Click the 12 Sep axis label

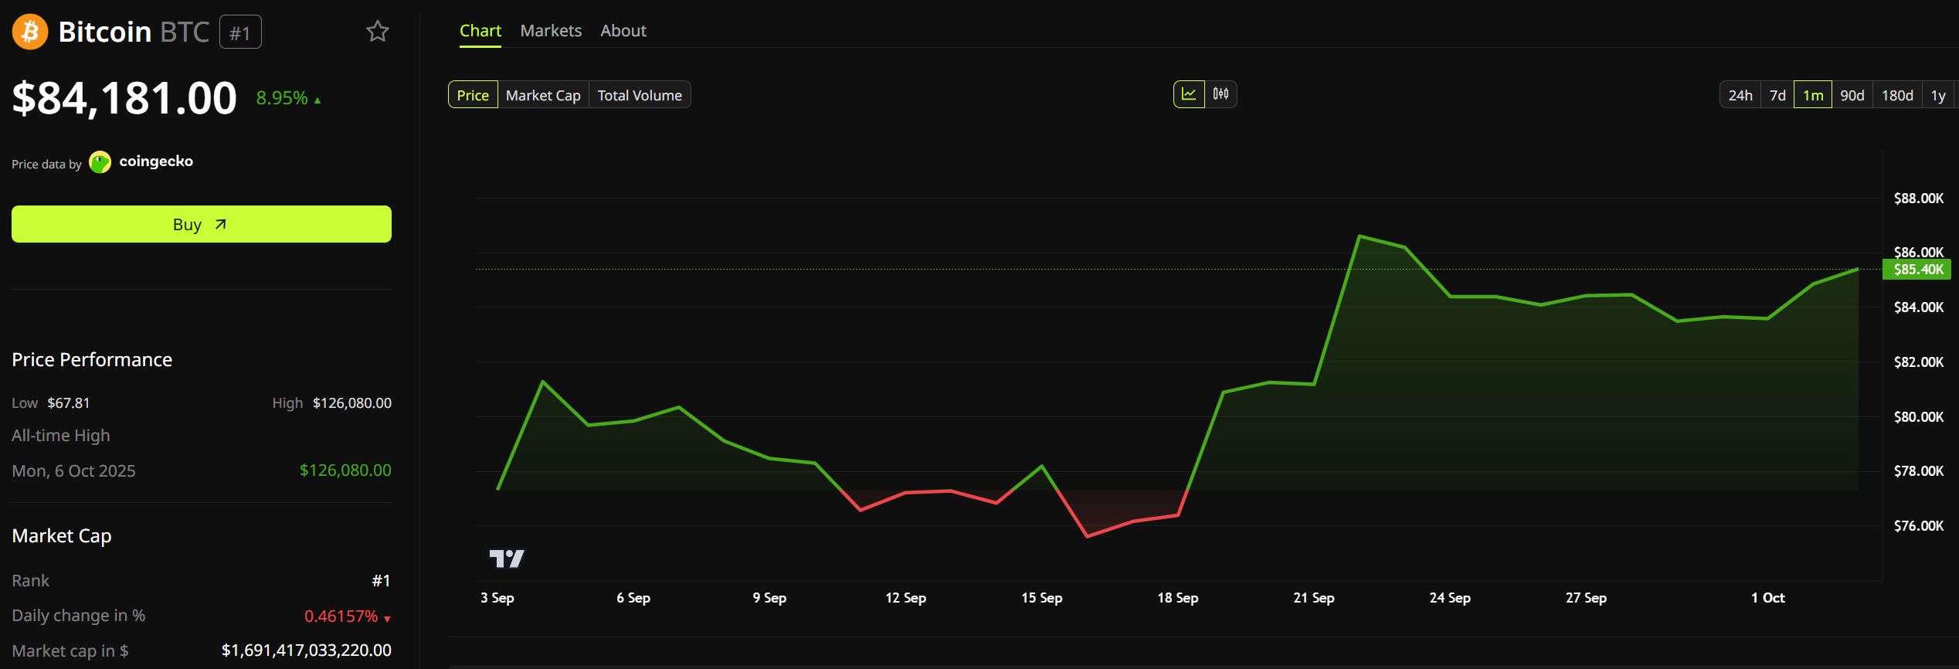pyautogui.click(x=905, y=597)
